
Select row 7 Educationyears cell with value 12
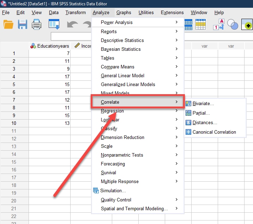click(50, 100)
